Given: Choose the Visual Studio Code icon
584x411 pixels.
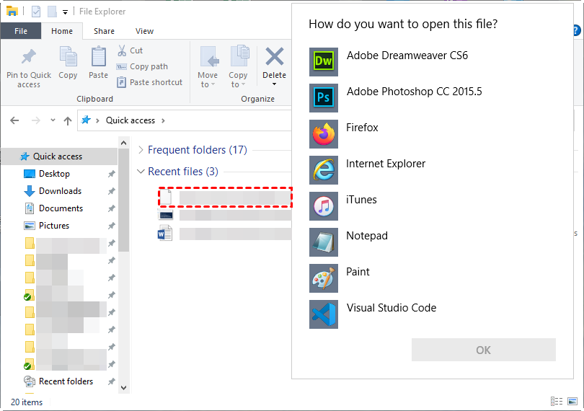Looking at the screenshot, I should tap(323, 314).
